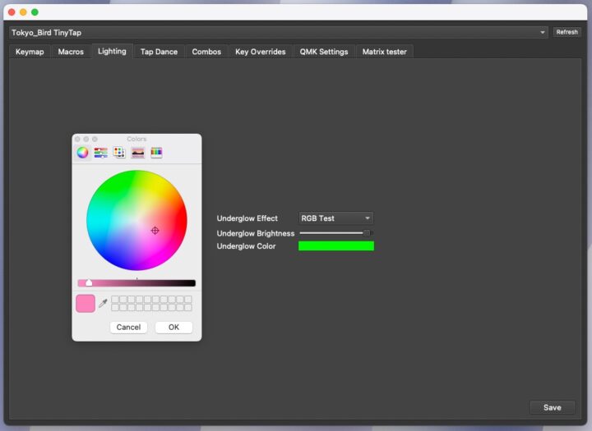The image size is (592, 431).
Task: Switch to the color sliders mode
Action: [x=101, y=152]
